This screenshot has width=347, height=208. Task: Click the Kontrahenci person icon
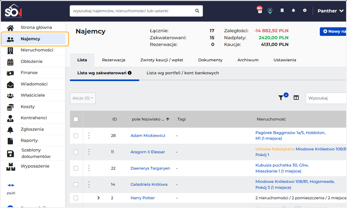coord(10,118)
